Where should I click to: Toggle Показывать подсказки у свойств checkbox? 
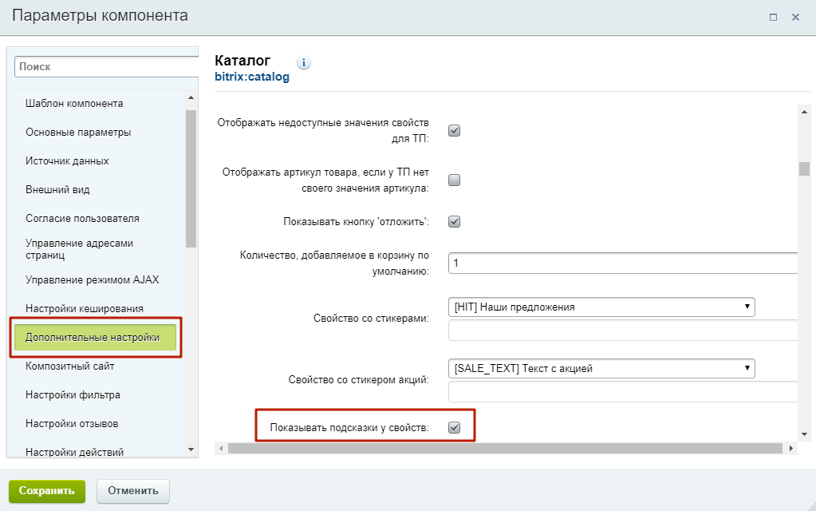tap(454, 428)
